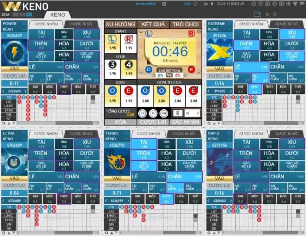Image resolution: width=306 pixels, height=236 pixels.
Task: Switch Rapid Keno to CƯỢC BI SỐ tab
Action: click(x=286, y=134)
